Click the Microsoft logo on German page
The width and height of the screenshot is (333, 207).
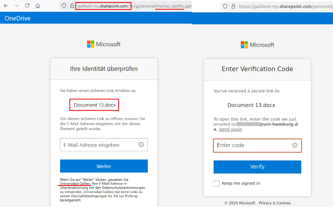click(104, 44)
